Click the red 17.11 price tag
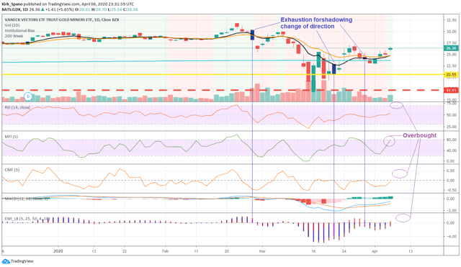Image resolution: width=461 pixels, height=267 pixels. coord(451,90)
